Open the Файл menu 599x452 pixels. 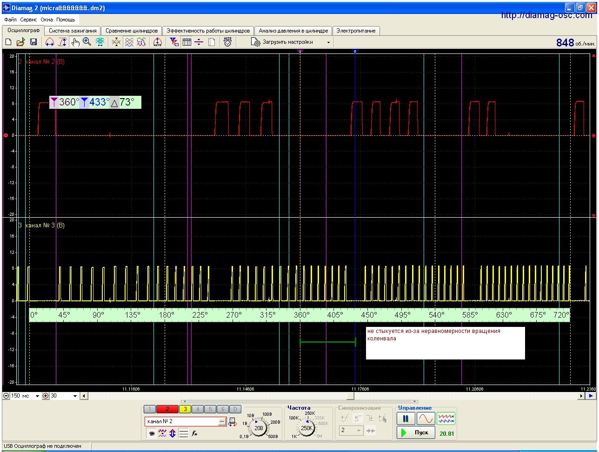10,20
